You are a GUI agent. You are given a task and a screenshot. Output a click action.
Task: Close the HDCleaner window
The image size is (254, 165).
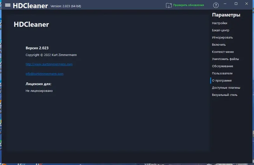click(246, 4)
